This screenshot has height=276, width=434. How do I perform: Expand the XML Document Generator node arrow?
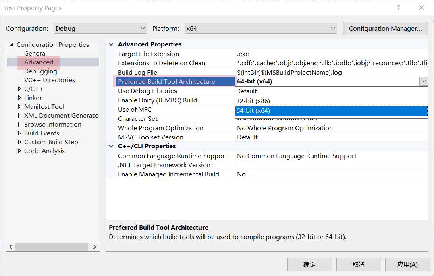coord(19,116)
